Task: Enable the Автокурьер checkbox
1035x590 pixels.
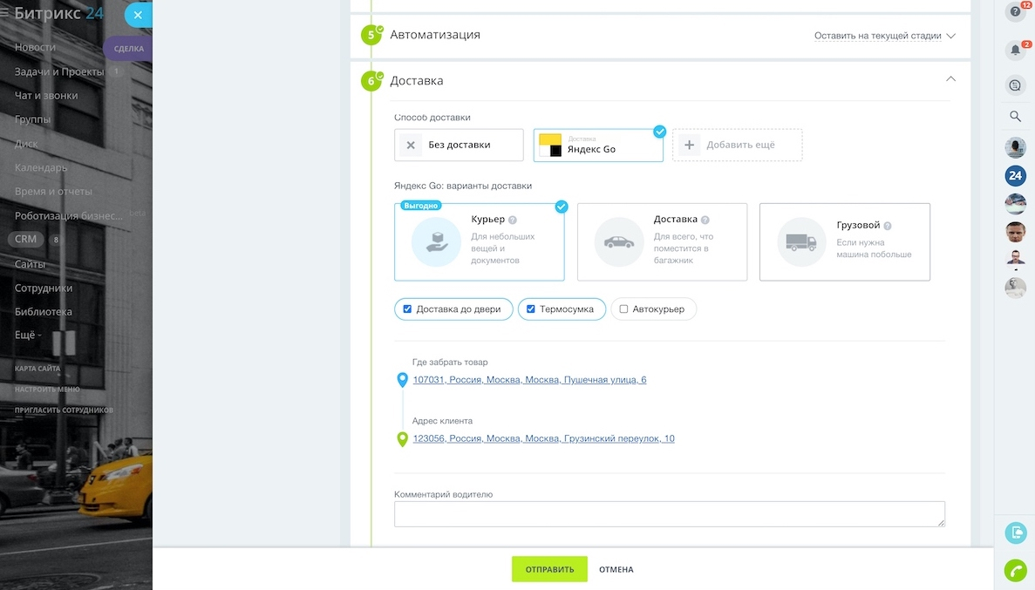Action: click(x=624, y=309)
